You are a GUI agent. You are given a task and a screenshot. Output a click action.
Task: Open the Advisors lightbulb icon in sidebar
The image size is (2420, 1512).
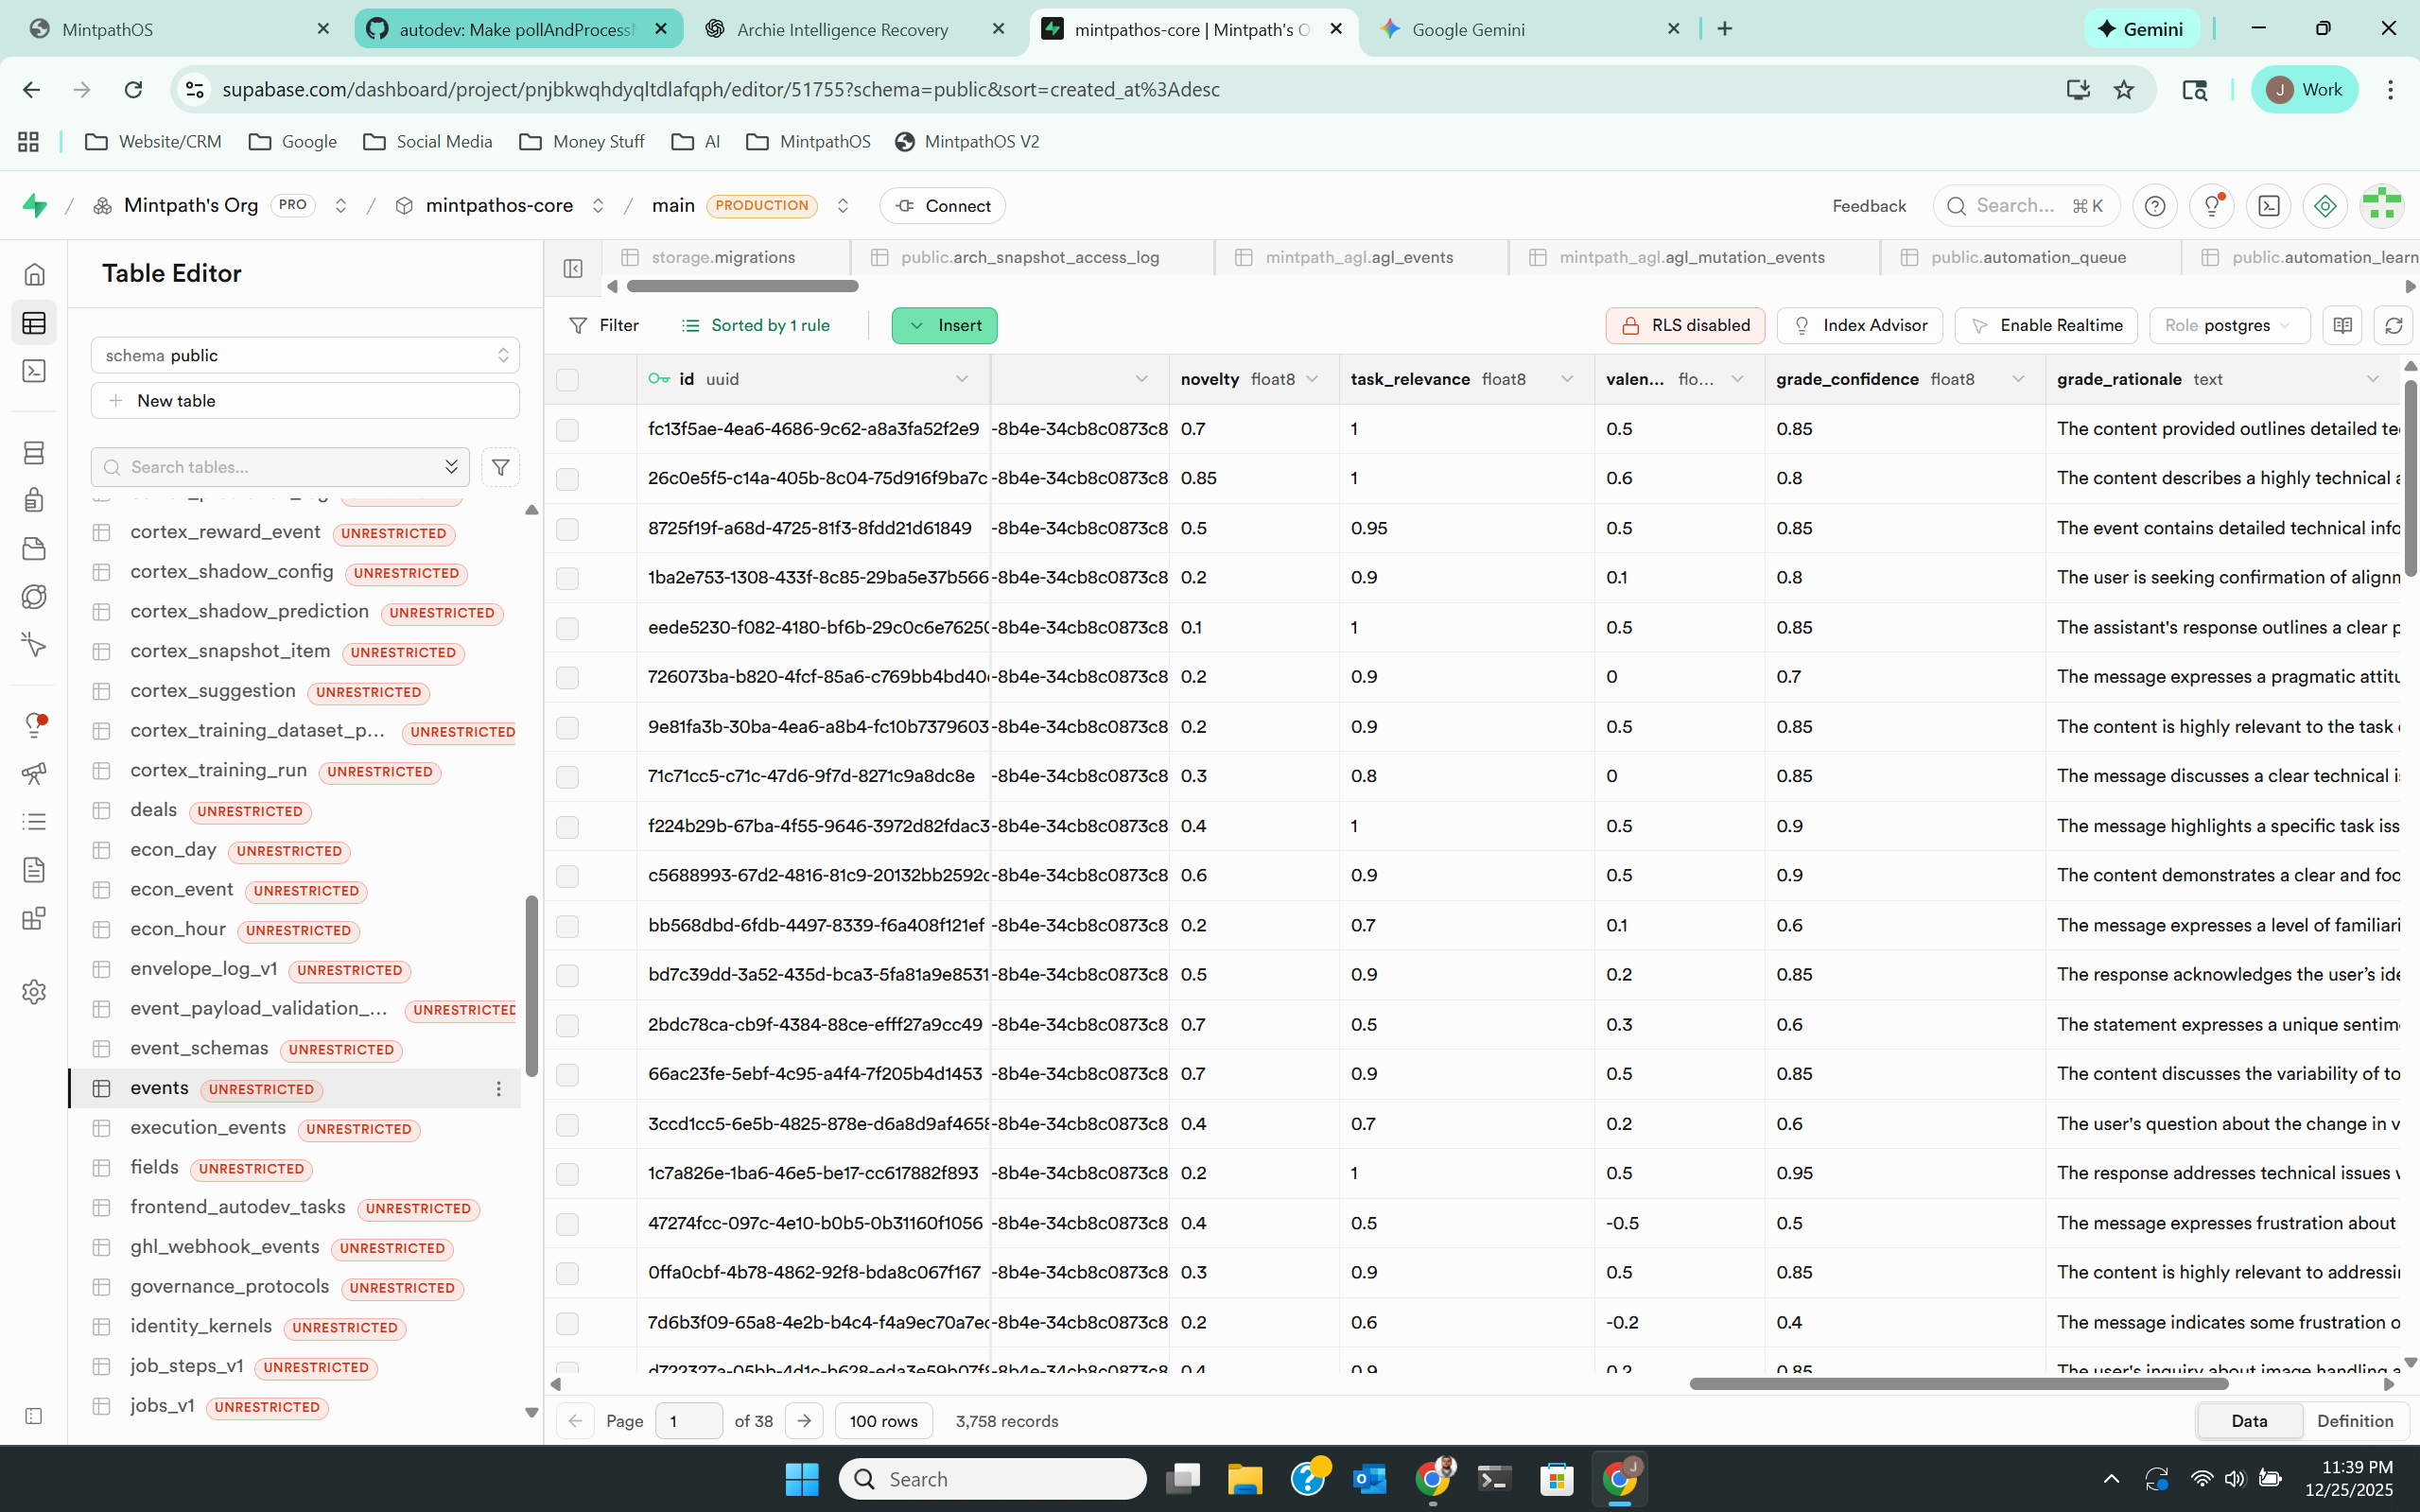(34, 725)
